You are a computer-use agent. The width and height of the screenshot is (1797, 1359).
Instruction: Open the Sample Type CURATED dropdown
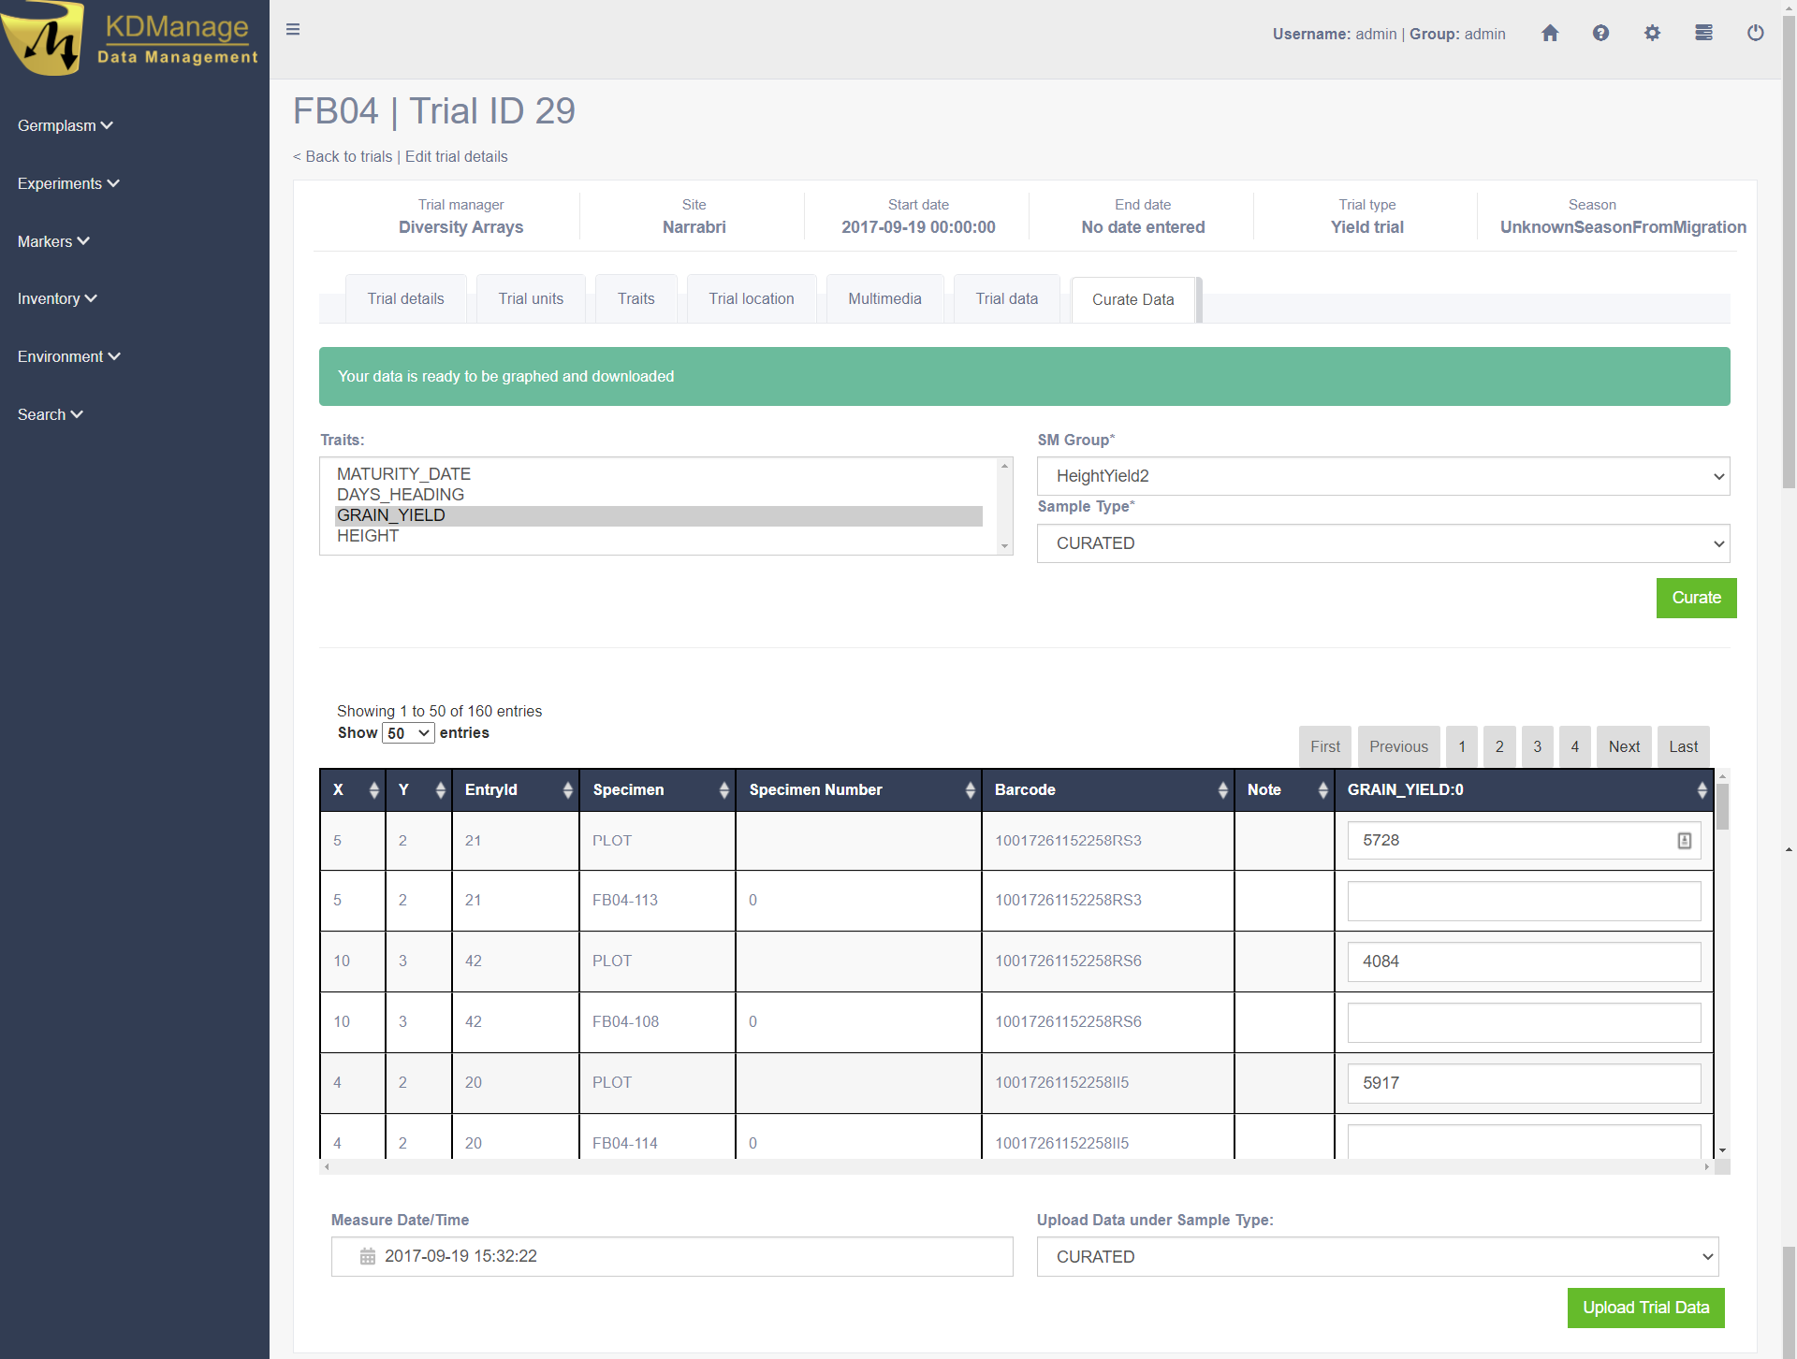coord(1382,543)
